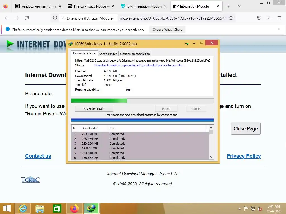Click the IDM green arrow logo
286x214 pixels.
click(10, 44)
